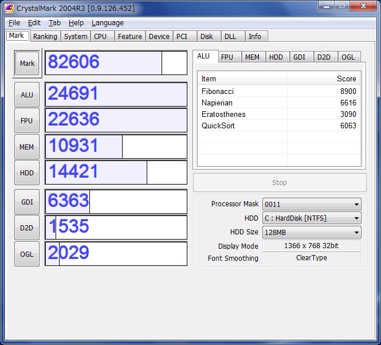The height and width of the screenshot is (345, 381).
Task: Open the Help menu
Action: coord(76,23)
